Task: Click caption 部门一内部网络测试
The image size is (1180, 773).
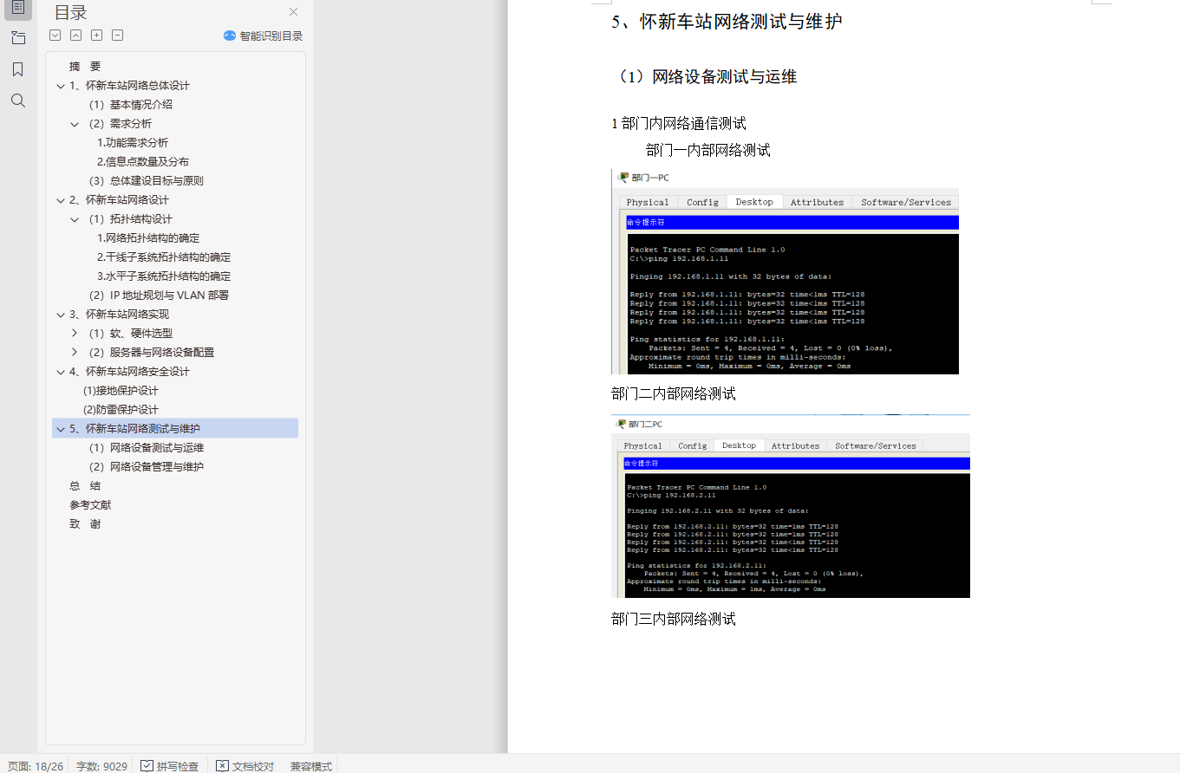Action: tap(708, 151)
